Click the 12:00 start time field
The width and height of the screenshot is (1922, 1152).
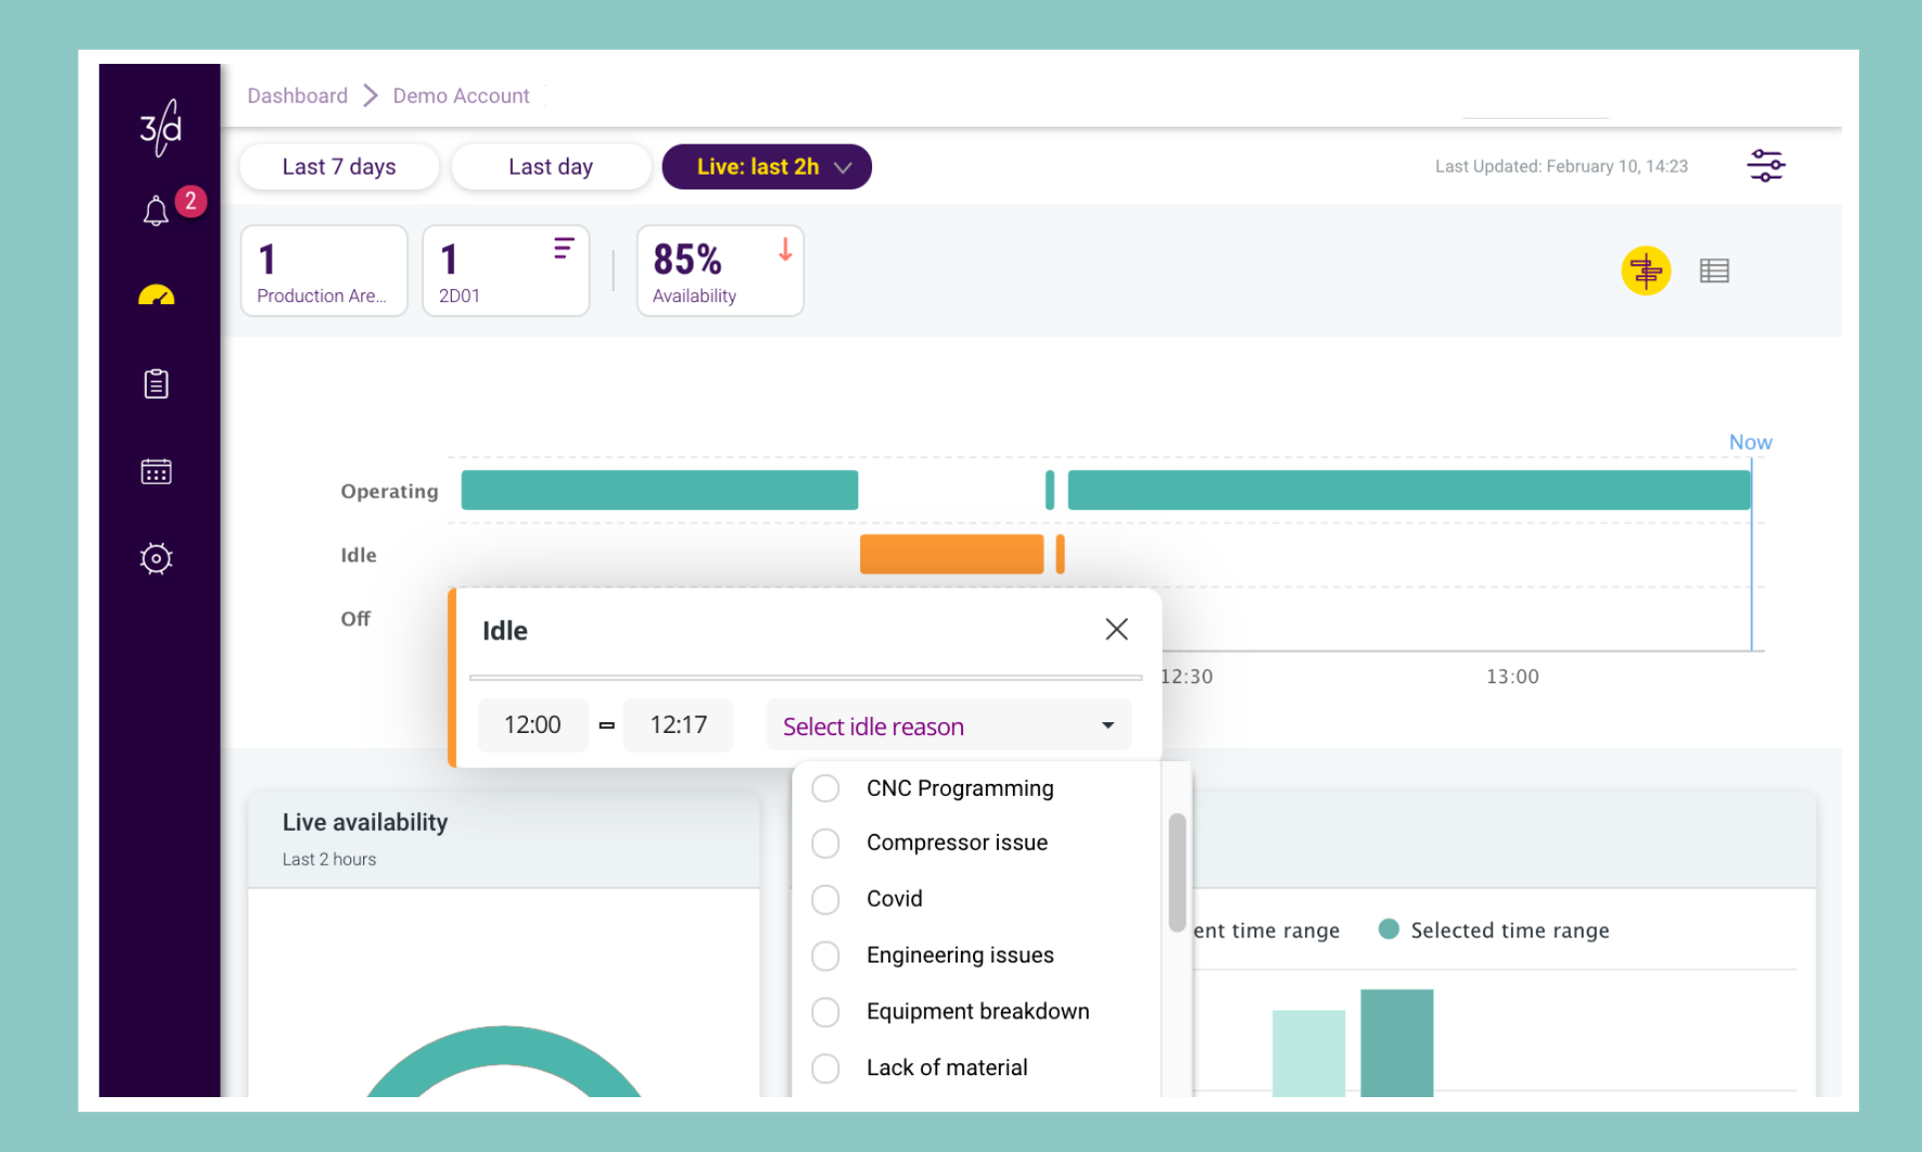pos(532,725)
